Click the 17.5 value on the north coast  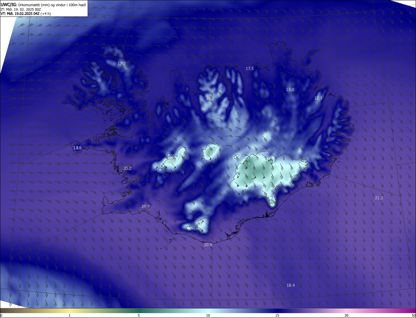250,68
